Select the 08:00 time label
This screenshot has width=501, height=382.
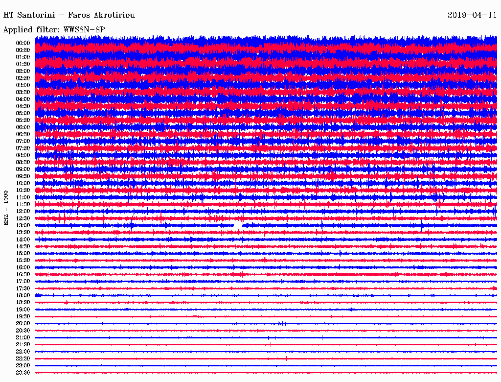pyautogui.click(x=23, y=155)
